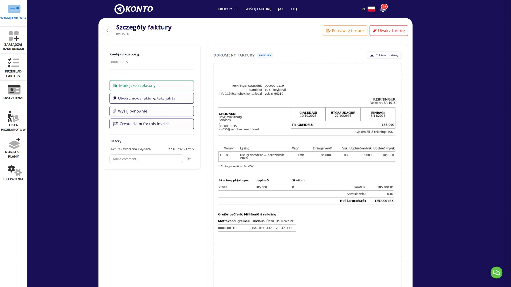
Task: Click Mark jako zapłacony
Action: click(x=151, y=85)
